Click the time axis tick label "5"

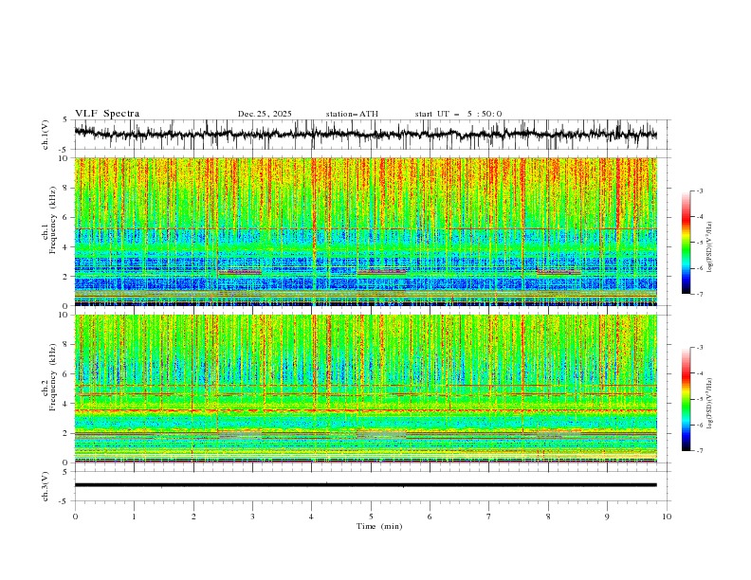pos(371,517)
